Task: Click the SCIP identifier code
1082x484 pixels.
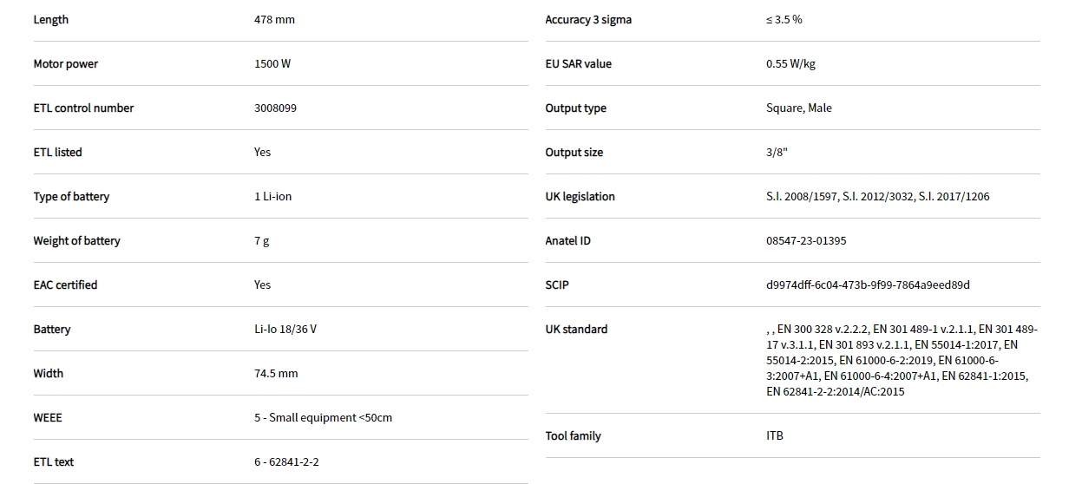Action: [868, 285]
